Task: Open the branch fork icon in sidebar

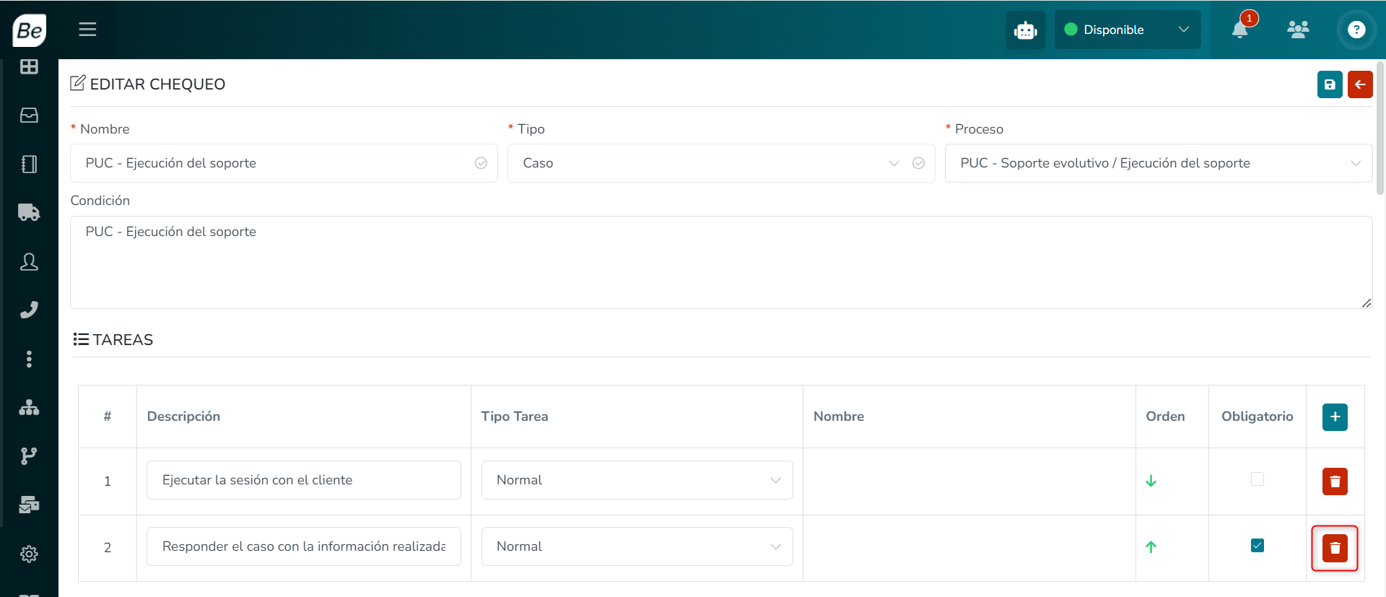Action: 29,456
